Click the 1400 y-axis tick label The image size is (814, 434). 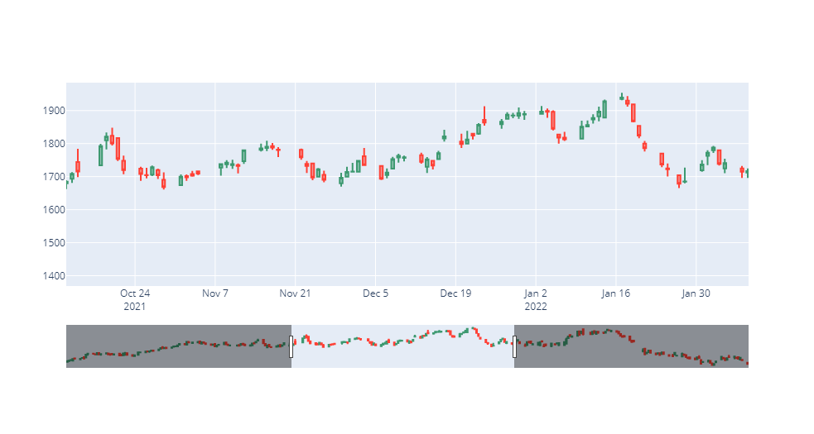pyautogui.click(x=49, y=276)
